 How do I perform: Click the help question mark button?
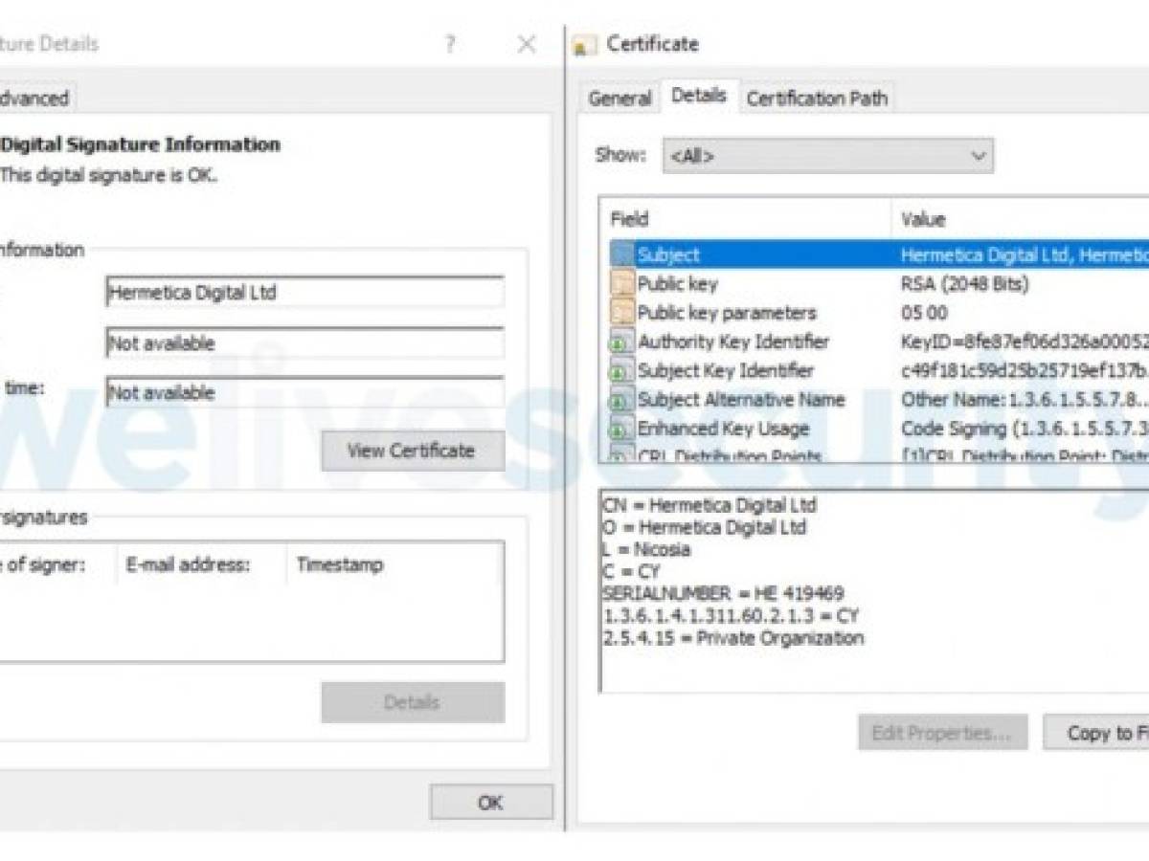[x=450, y=44]
